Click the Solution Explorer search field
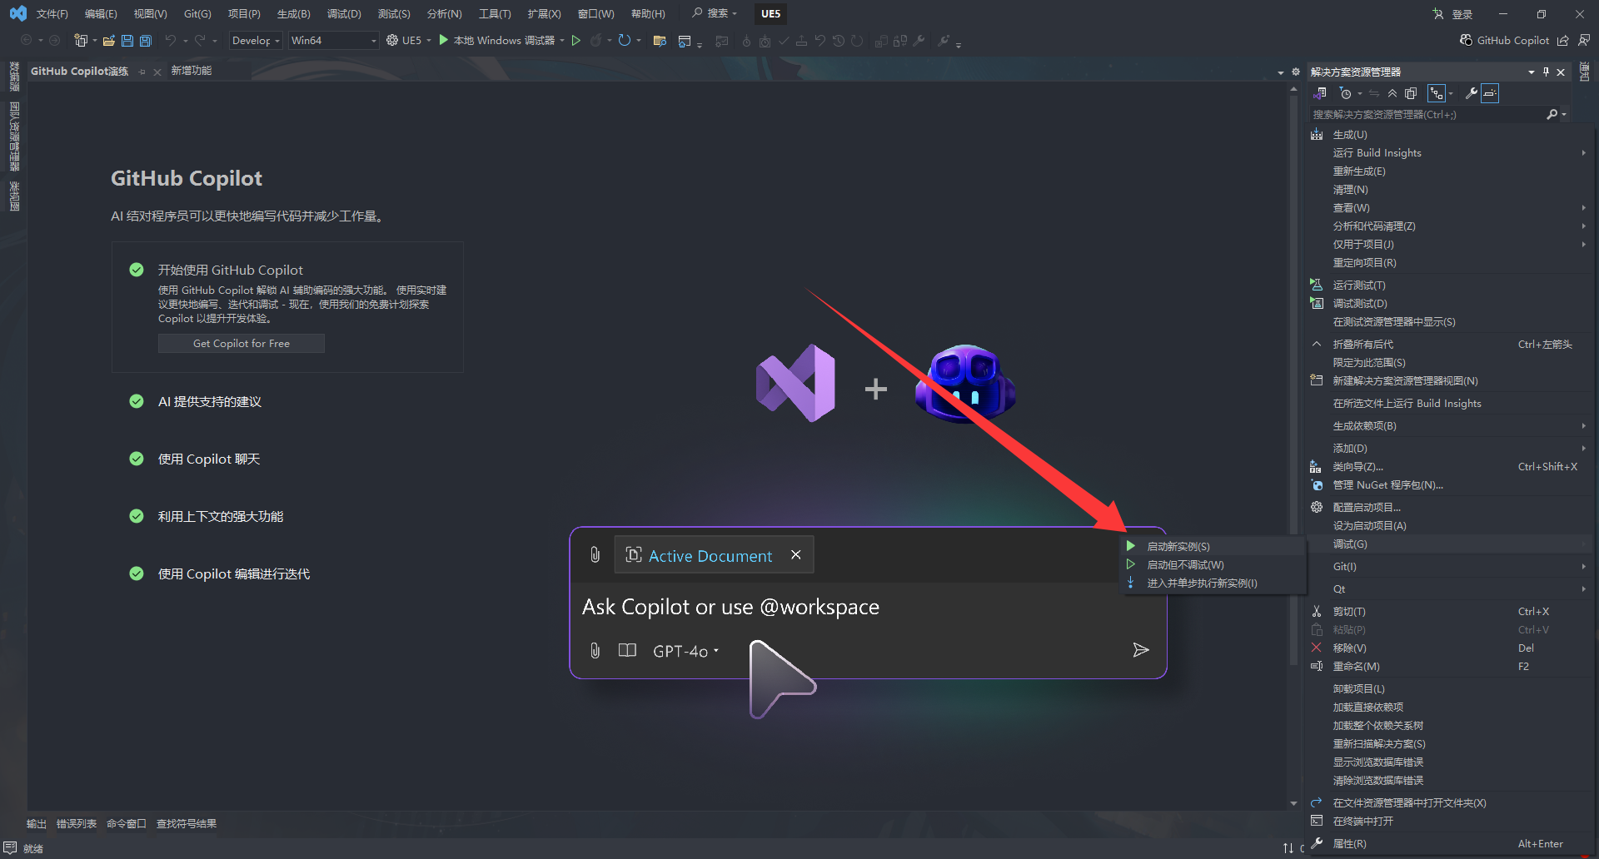The height and width of the screenshot is (859, 1599). [1427, 114]
